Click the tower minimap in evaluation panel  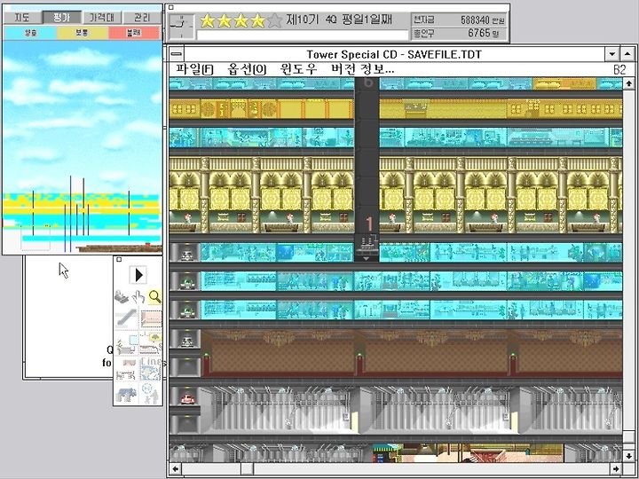[82, 146]
